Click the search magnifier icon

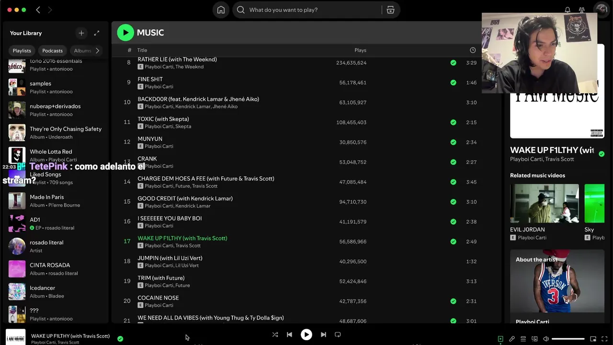[x=241, y=10]
